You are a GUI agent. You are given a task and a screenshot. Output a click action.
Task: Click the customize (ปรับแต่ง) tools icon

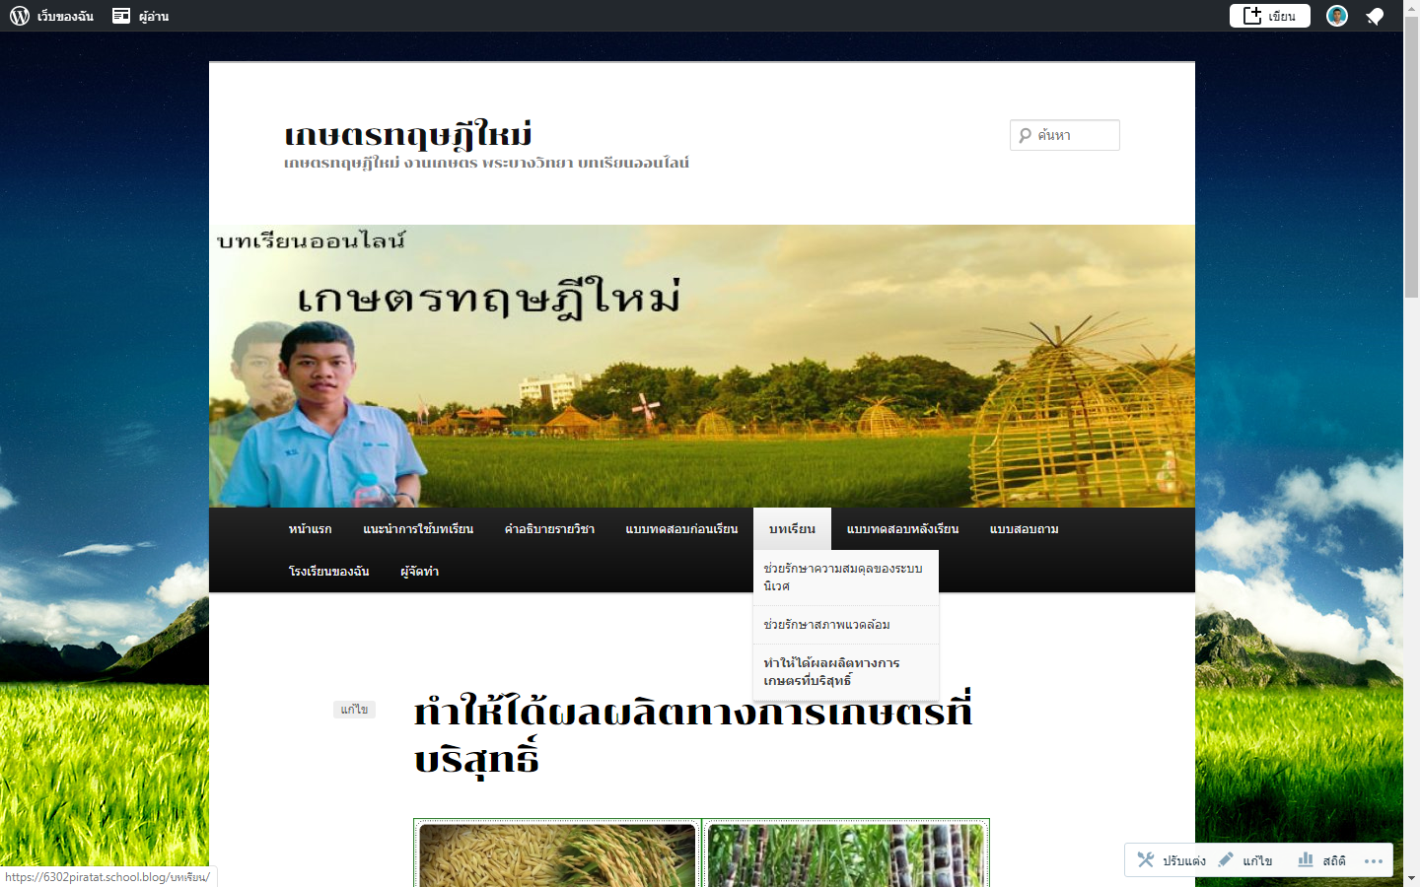1146,859
